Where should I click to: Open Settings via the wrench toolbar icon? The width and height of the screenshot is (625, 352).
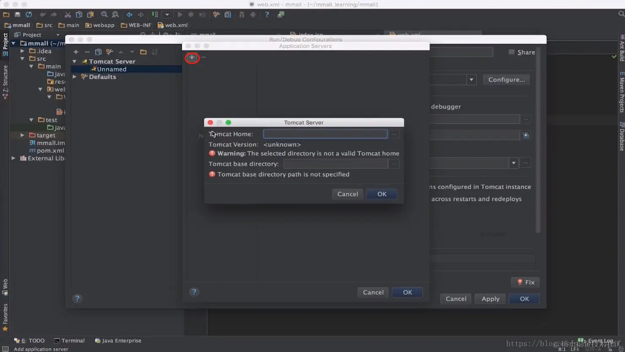click(x=216, y=15)
